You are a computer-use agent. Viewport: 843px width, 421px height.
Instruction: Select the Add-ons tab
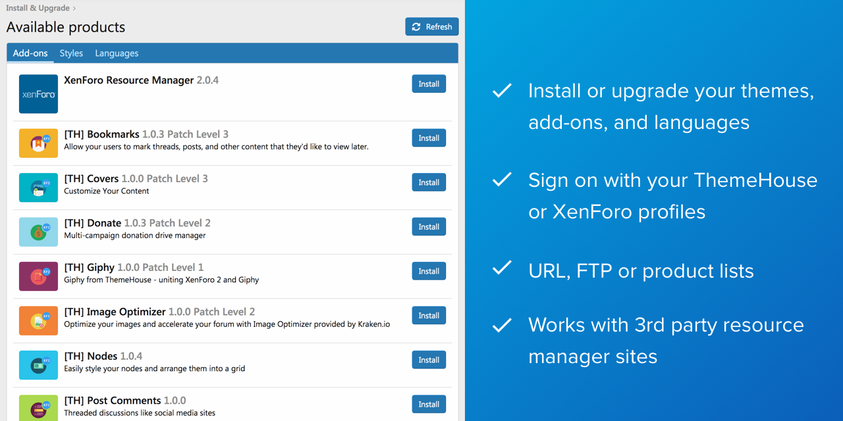(x=30, y=53)
